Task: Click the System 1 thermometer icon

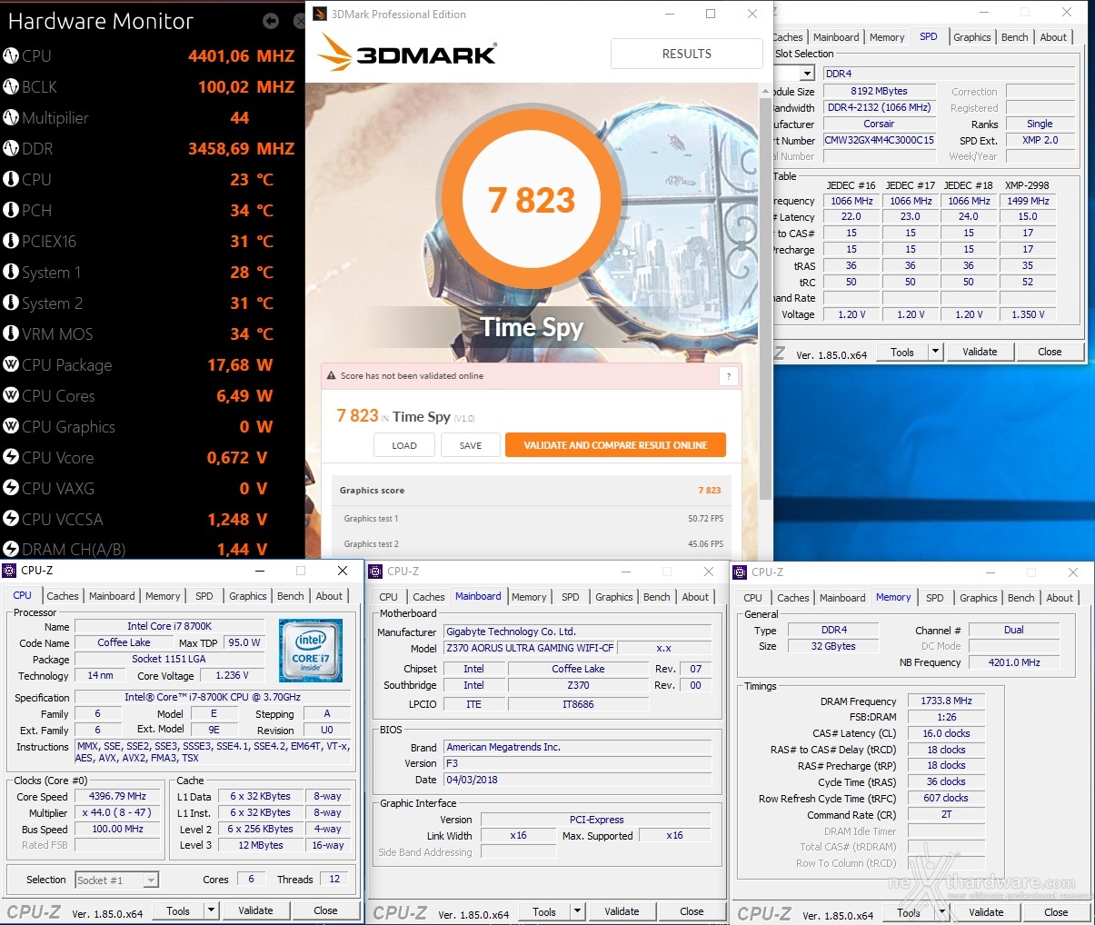Action: click(11, 272)
